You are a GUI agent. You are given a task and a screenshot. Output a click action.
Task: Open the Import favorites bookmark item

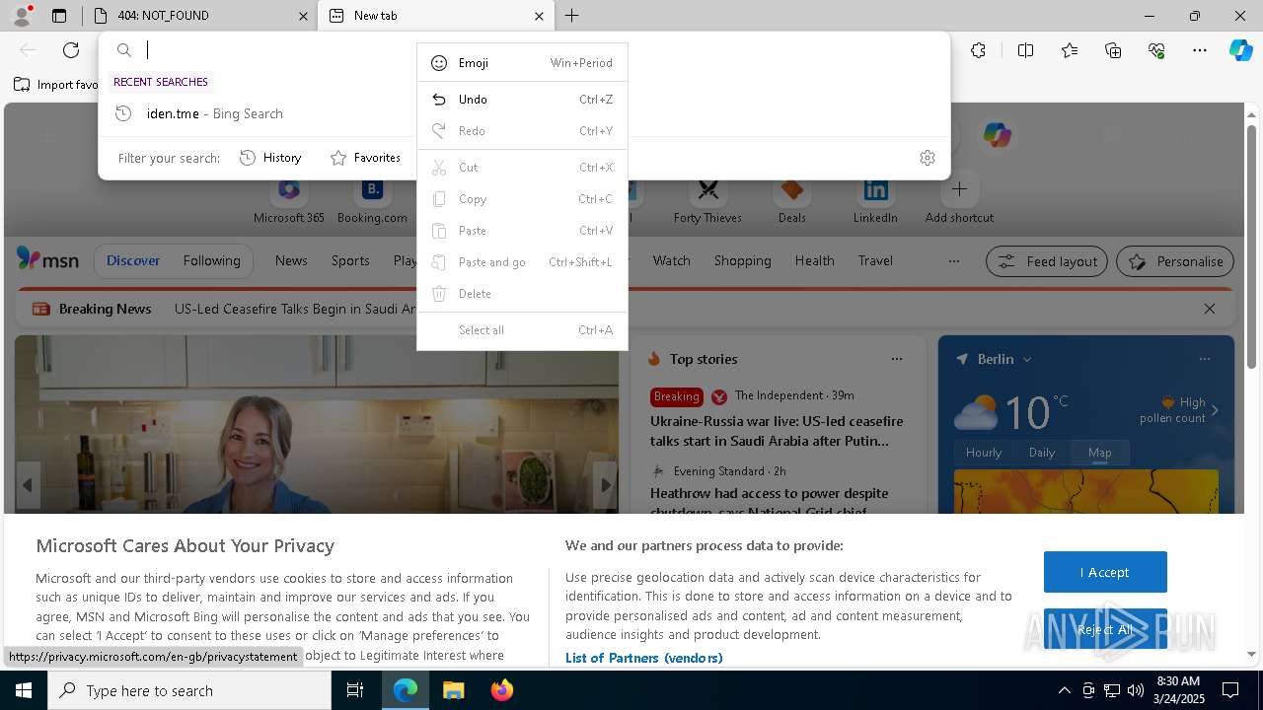pos(56,85)
